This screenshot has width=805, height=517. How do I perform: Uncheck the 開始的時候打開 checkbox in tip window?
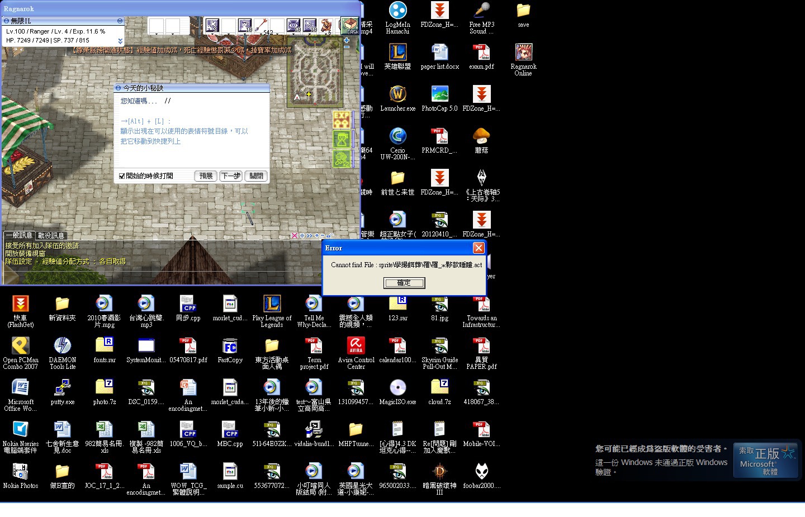[x=122, y=176]
